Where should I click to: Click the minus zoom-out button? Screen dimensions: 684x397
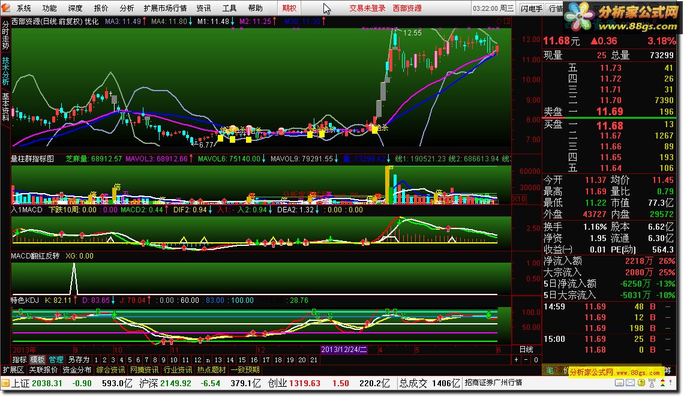click(x=526, y=360)
